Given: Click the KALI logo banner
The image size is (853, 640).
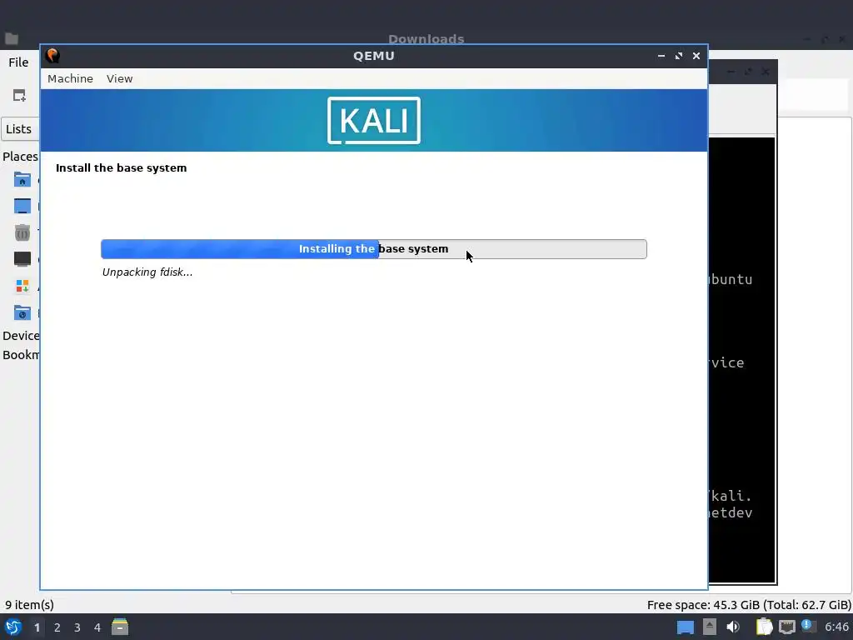Looking at the screenshot, I should click(374, 120).
